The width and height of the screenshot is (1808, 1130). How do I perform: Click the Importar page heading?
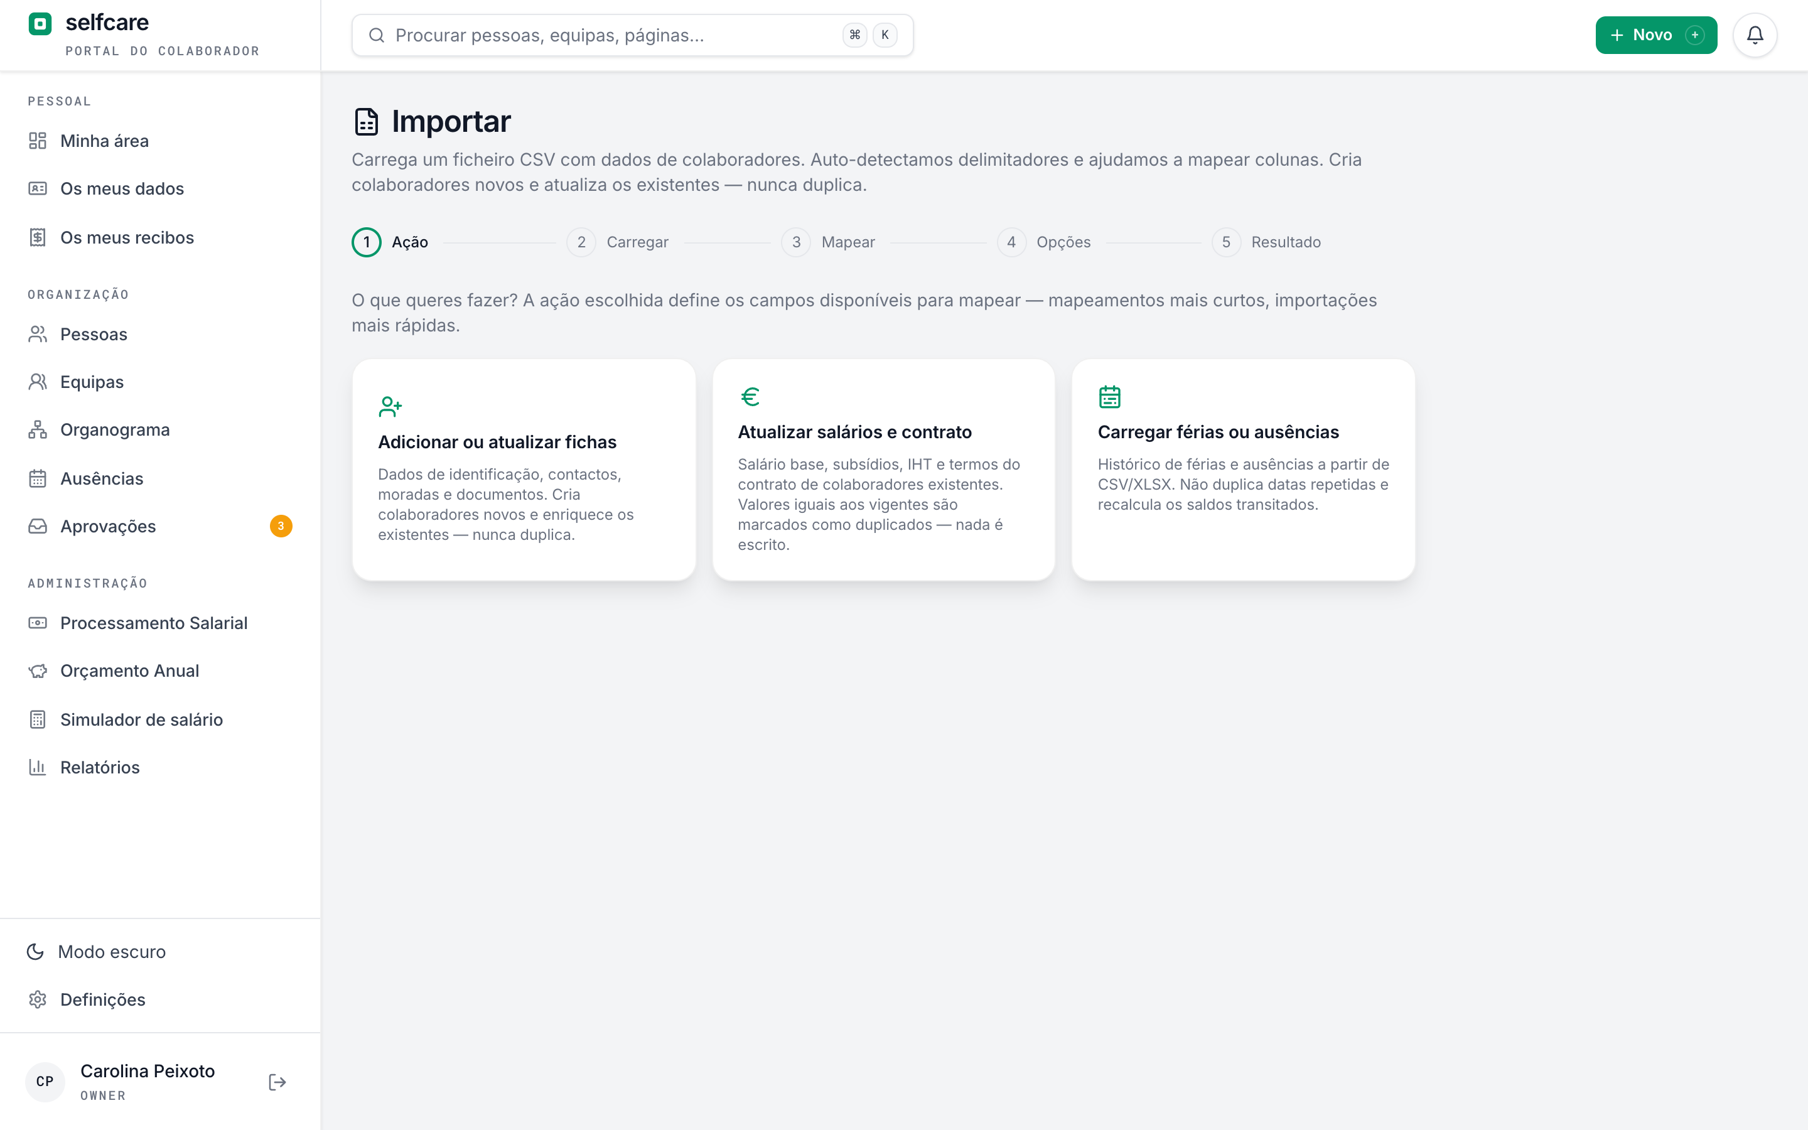click(x=451, y=122)
